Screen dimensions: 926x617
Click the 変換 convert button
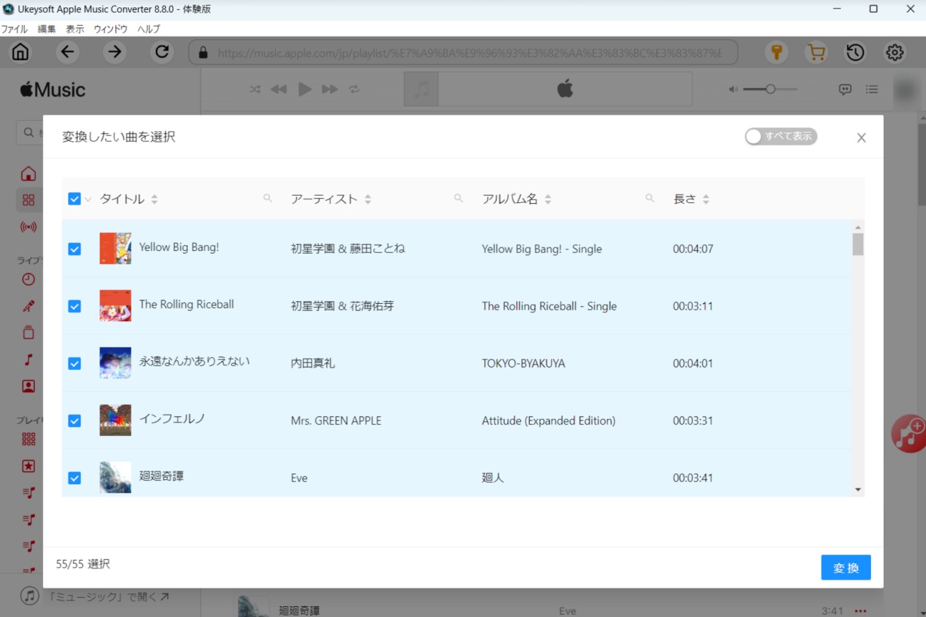point(846,567)
